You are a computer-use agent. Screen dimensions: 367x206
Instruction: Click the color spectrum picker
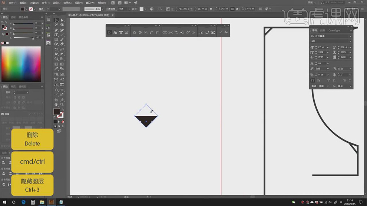(21, 64)
